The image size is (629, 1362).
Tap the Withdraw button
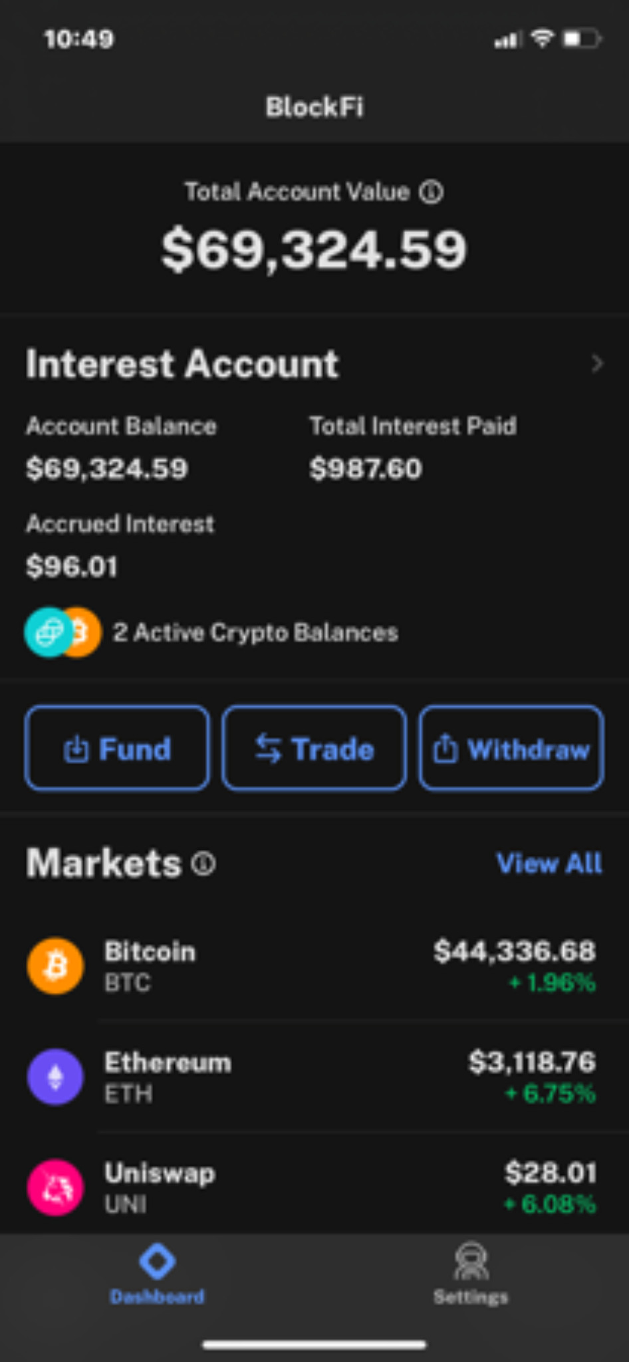tap(511, 748)
